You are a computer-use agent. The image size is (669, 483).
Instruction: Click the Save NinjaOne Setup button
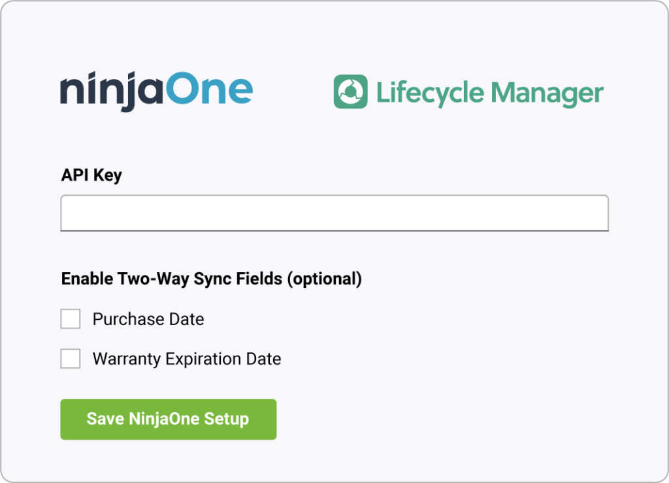[168, 419]
